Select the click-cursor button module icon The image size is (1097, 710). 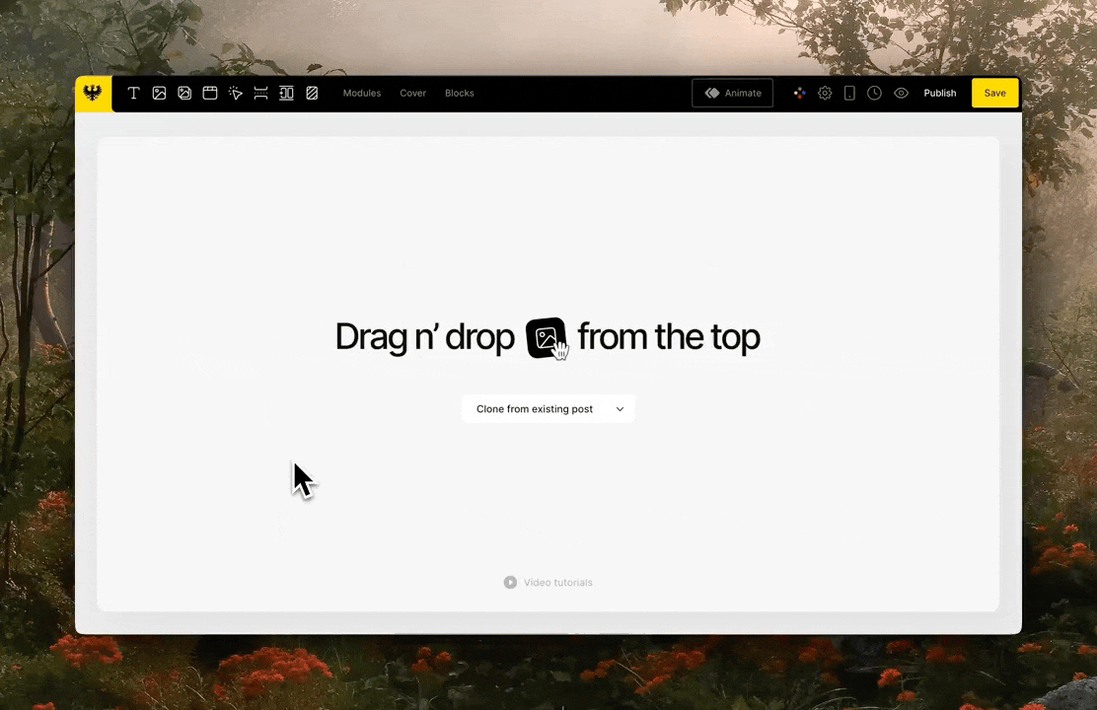[236, 93]
